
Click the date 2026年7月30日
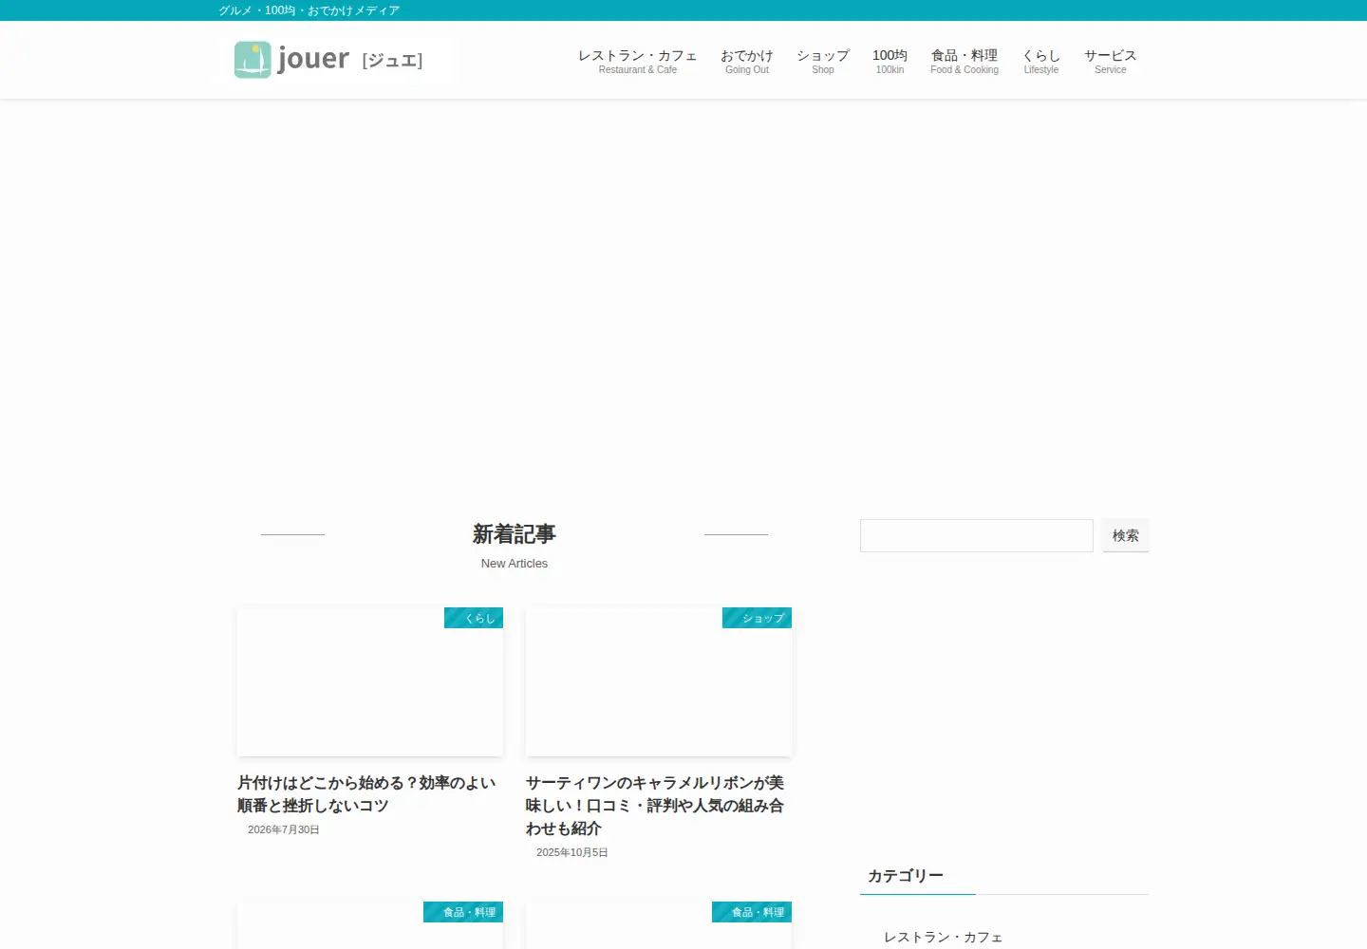pyautogui.click(x=284, y=829)
